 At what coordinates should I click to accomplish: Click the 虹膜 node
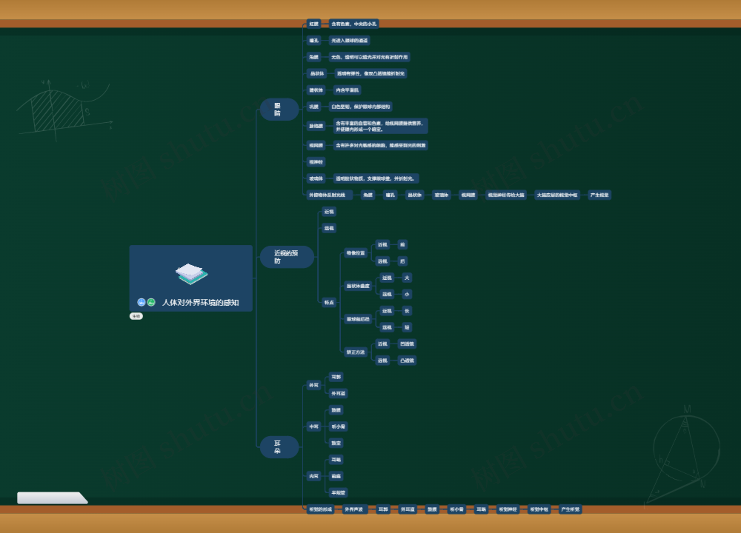pos(314,24)
